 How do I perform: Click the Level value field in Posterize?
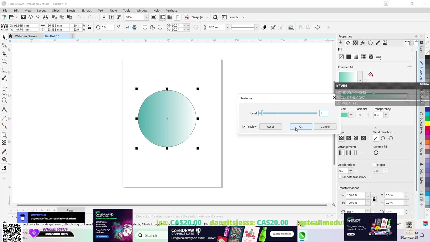(324, 113)
